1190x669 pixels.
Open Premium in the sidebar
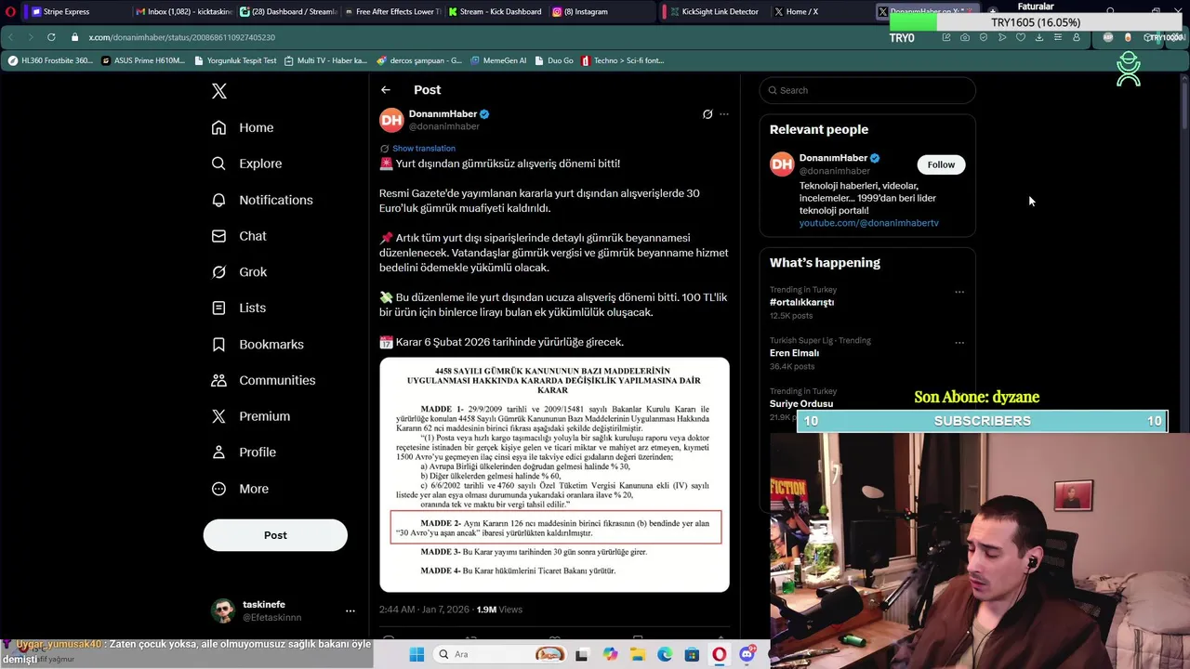(251, 416)
